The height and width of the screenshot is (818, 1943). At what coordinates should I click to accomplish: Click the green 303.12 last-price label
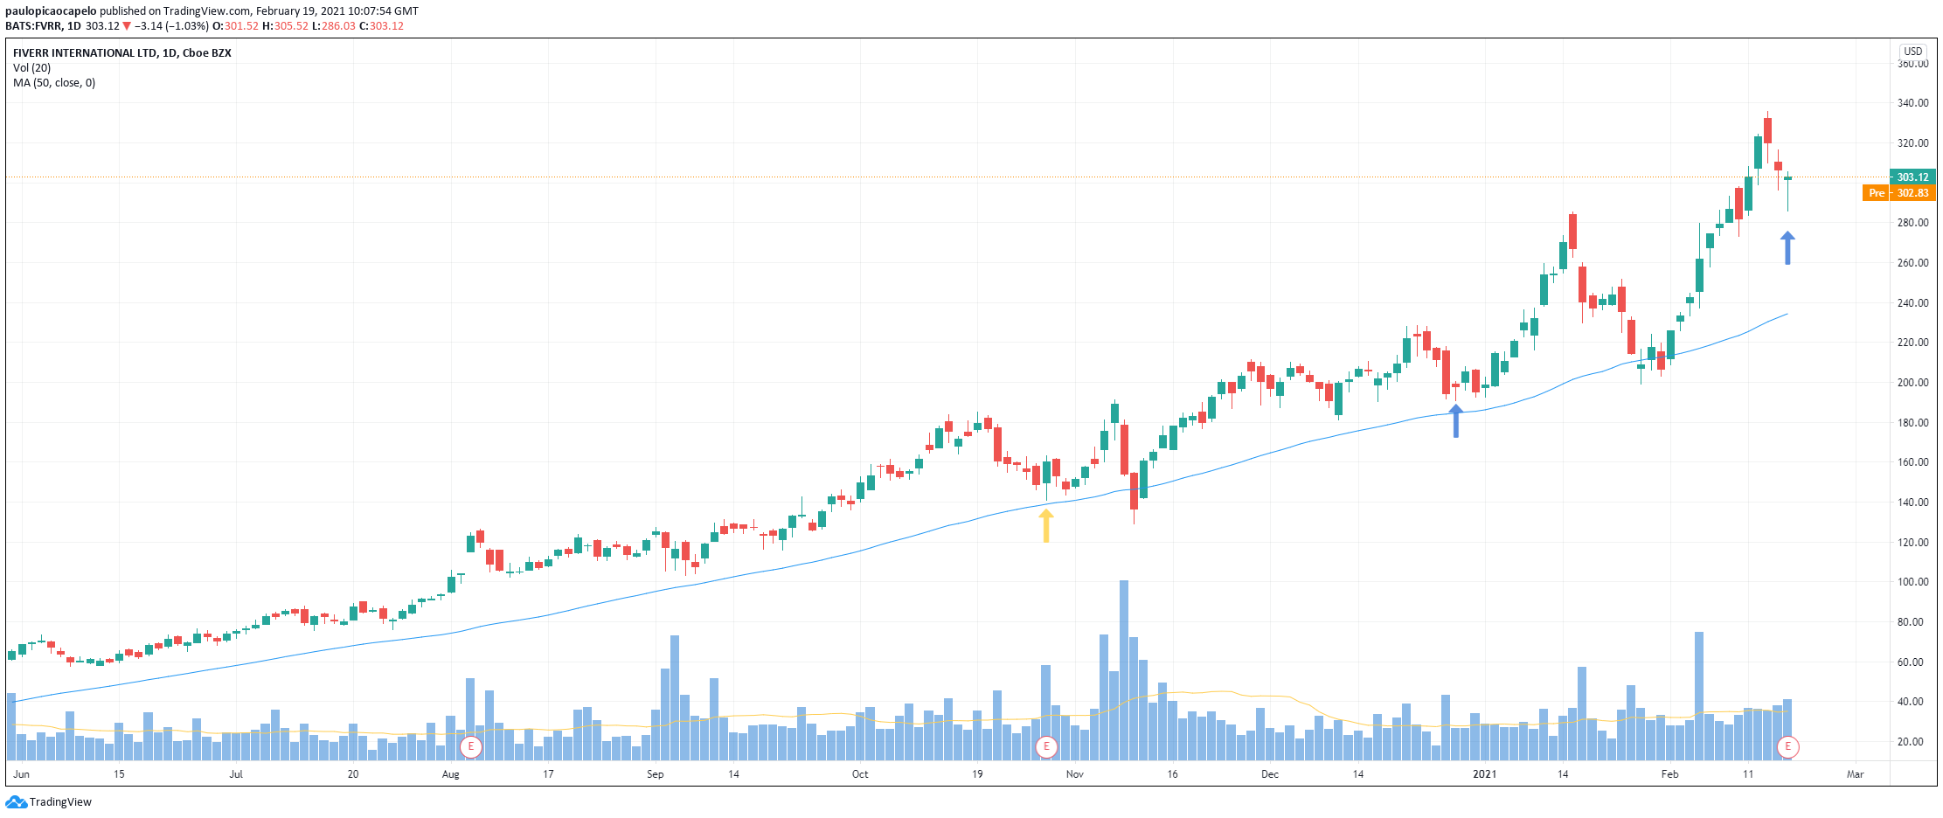point(1912,177)
